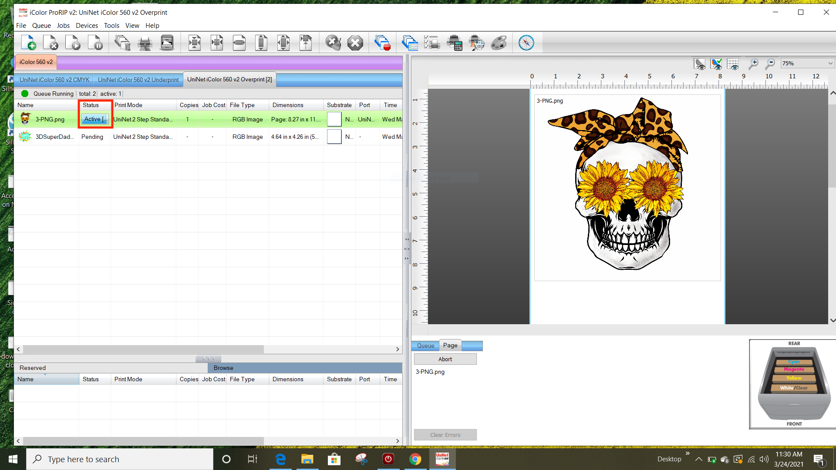
Task: Click the printer toner tray thumbnail
Action: [793, 384]
